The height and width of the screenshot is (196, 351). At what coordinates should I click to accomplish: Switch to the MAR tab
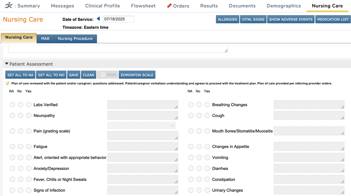click(45, 39)
